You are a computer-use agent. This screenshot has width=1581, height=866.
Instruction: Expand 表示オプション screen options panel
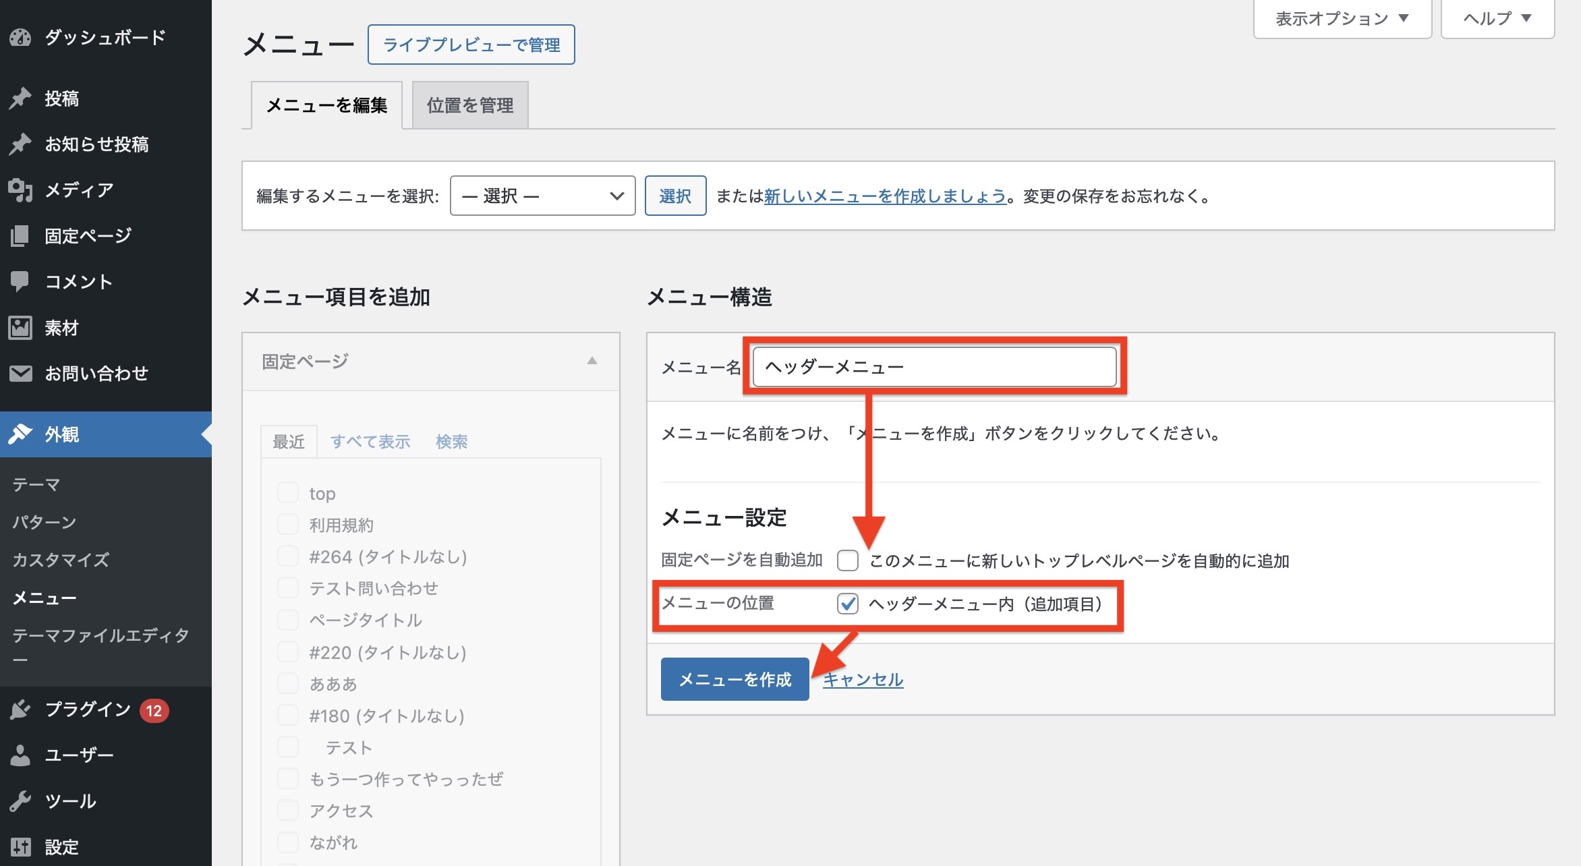[x=1342, y=19]
